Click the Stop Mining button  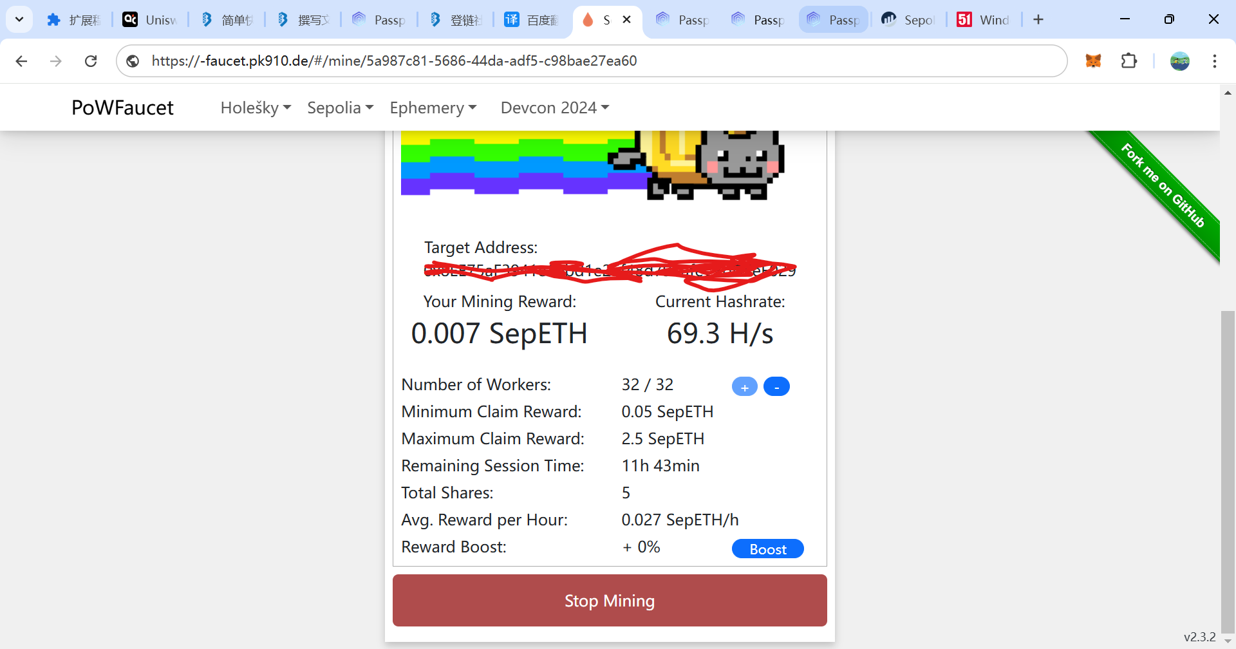pyautogui.click(x=610, y=601)
